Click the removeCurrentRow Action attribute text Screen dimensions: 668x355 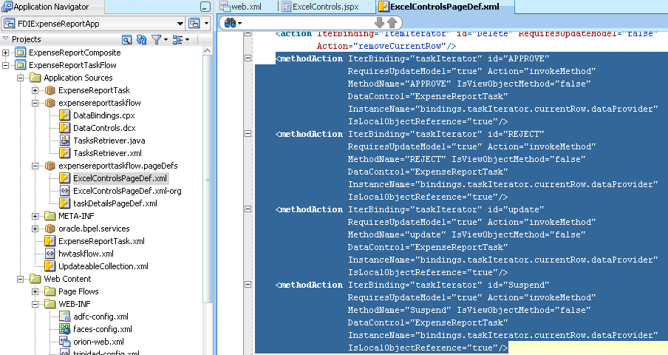[x=386, y=46]
